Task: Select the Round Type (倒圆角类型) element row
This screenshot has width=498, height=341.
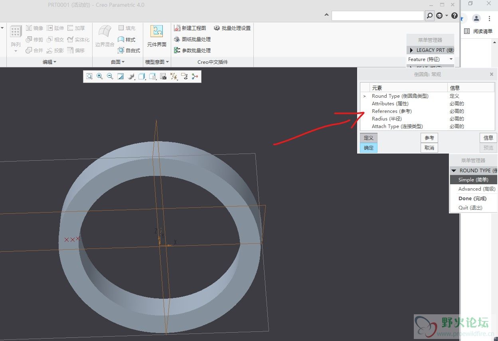Action: 427,96
